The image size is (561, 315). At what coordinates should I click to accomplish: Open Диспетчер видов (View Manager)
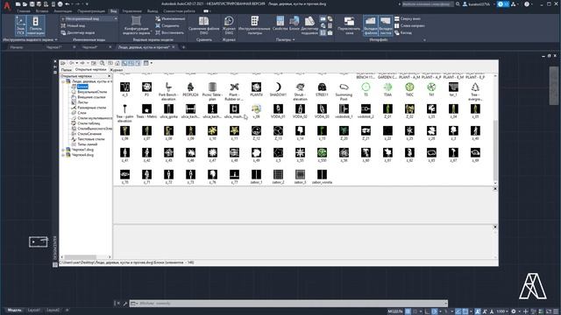78,32
